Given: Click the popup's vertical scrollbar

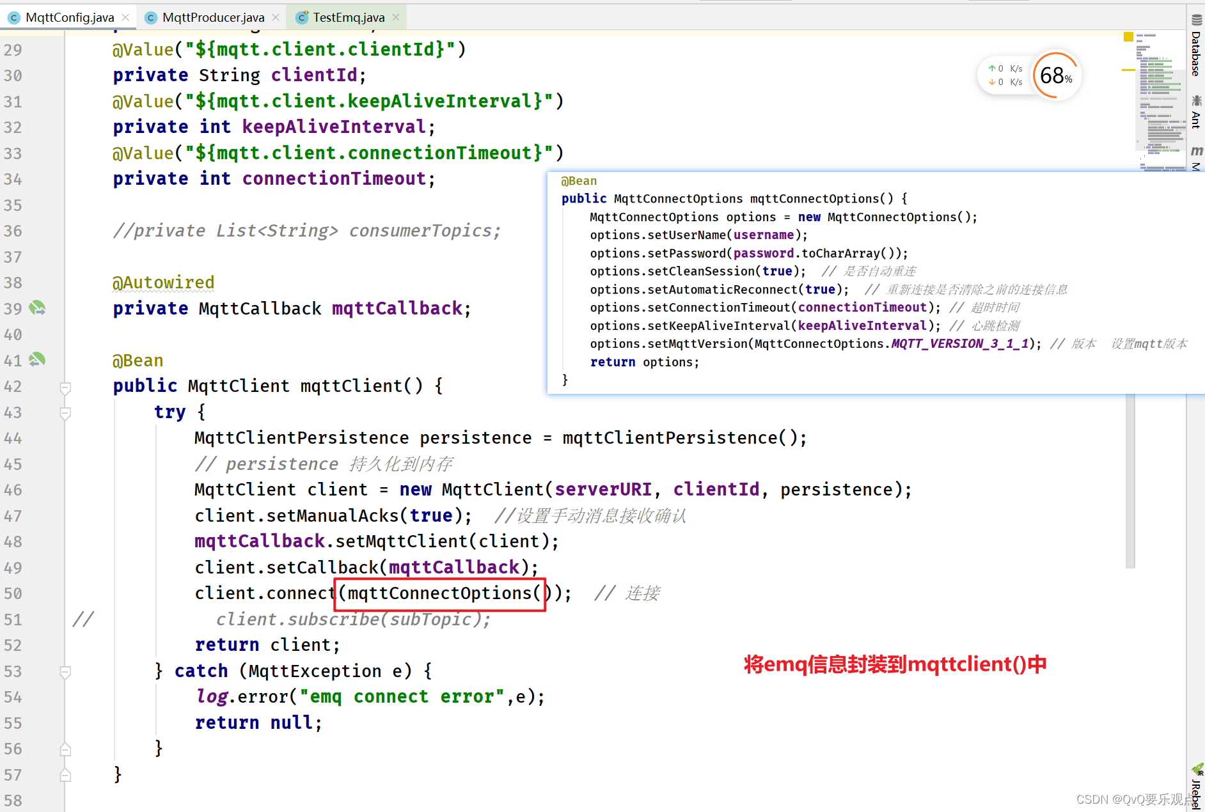Looking at the screenshot, I should coord(1130,481).
